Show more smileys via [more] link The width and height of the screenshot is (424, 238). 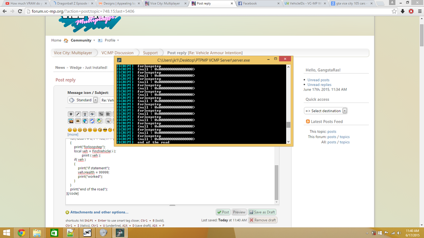(x=73, y=134)
